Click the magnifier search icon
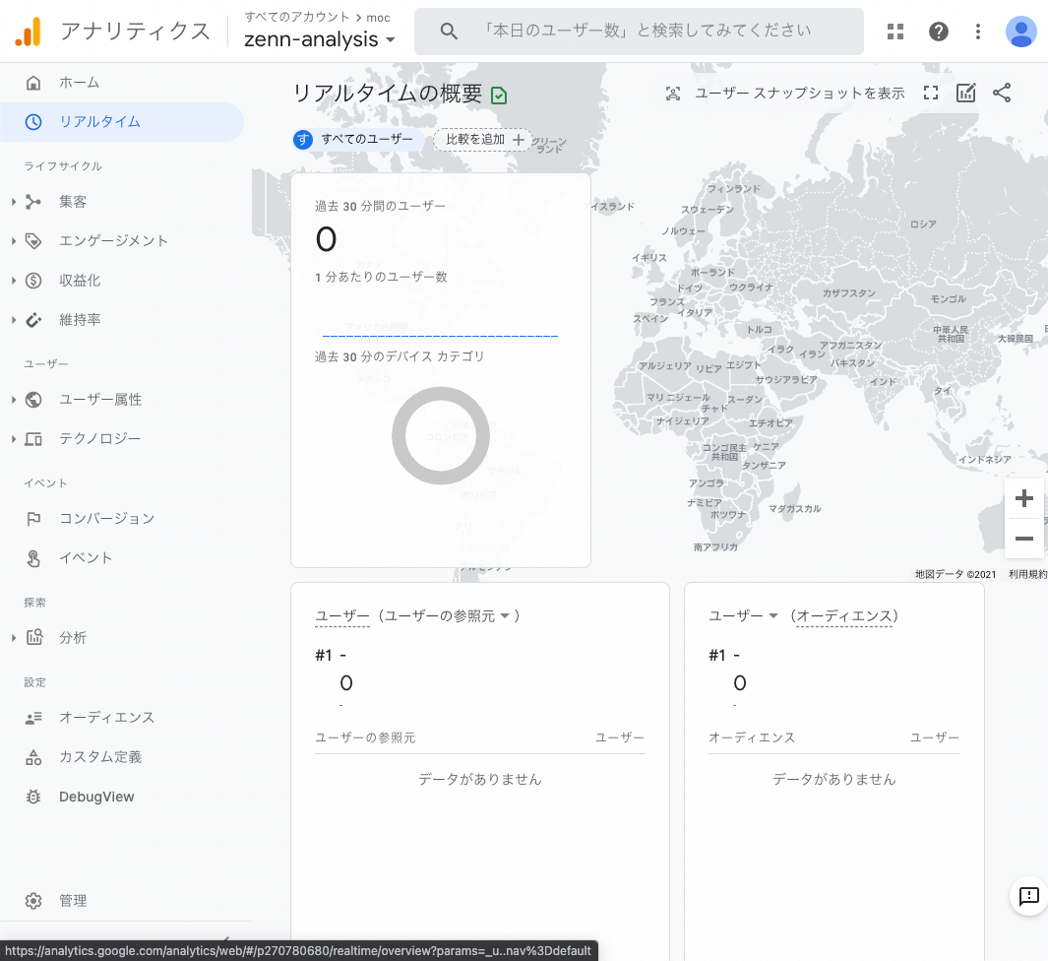The width and height of the screenshot is (1048, 961). tap(449, 31)
